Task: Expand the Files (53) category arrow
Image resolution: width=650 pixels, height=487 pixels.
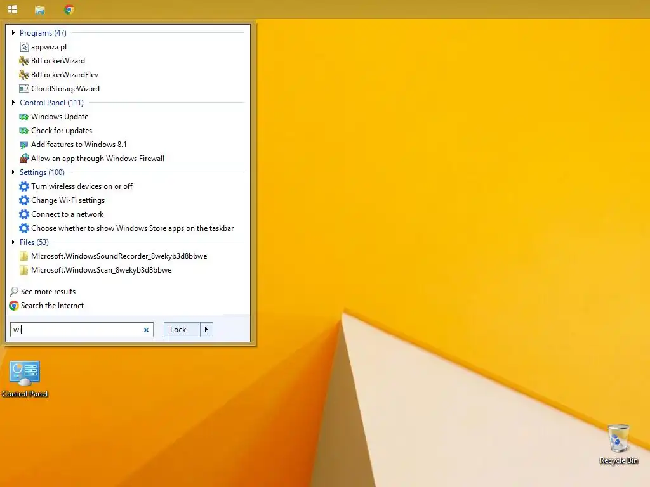Action: tap(13, 242)
